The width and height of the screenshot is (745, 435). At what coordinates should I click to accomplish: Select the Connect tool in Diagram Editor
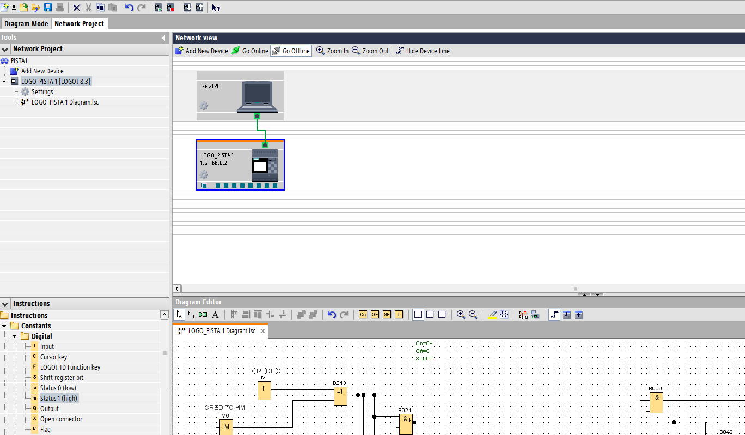tap(191, 315)
